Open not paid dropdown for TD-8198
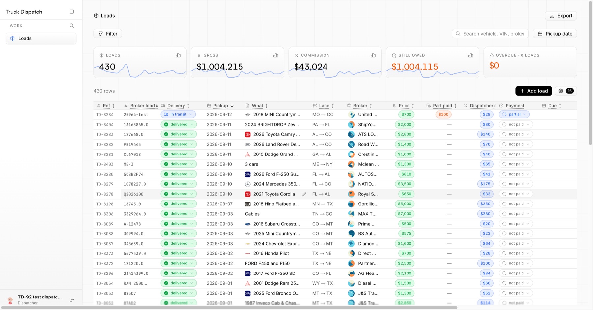The image size is (593, 310). click(x=516, y=204)
